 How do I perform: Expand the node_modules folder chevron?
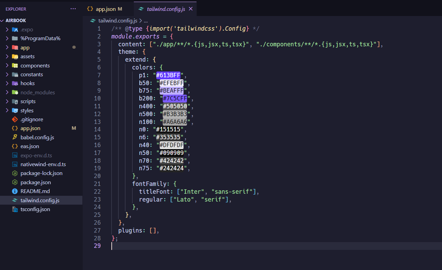[7, 93]
